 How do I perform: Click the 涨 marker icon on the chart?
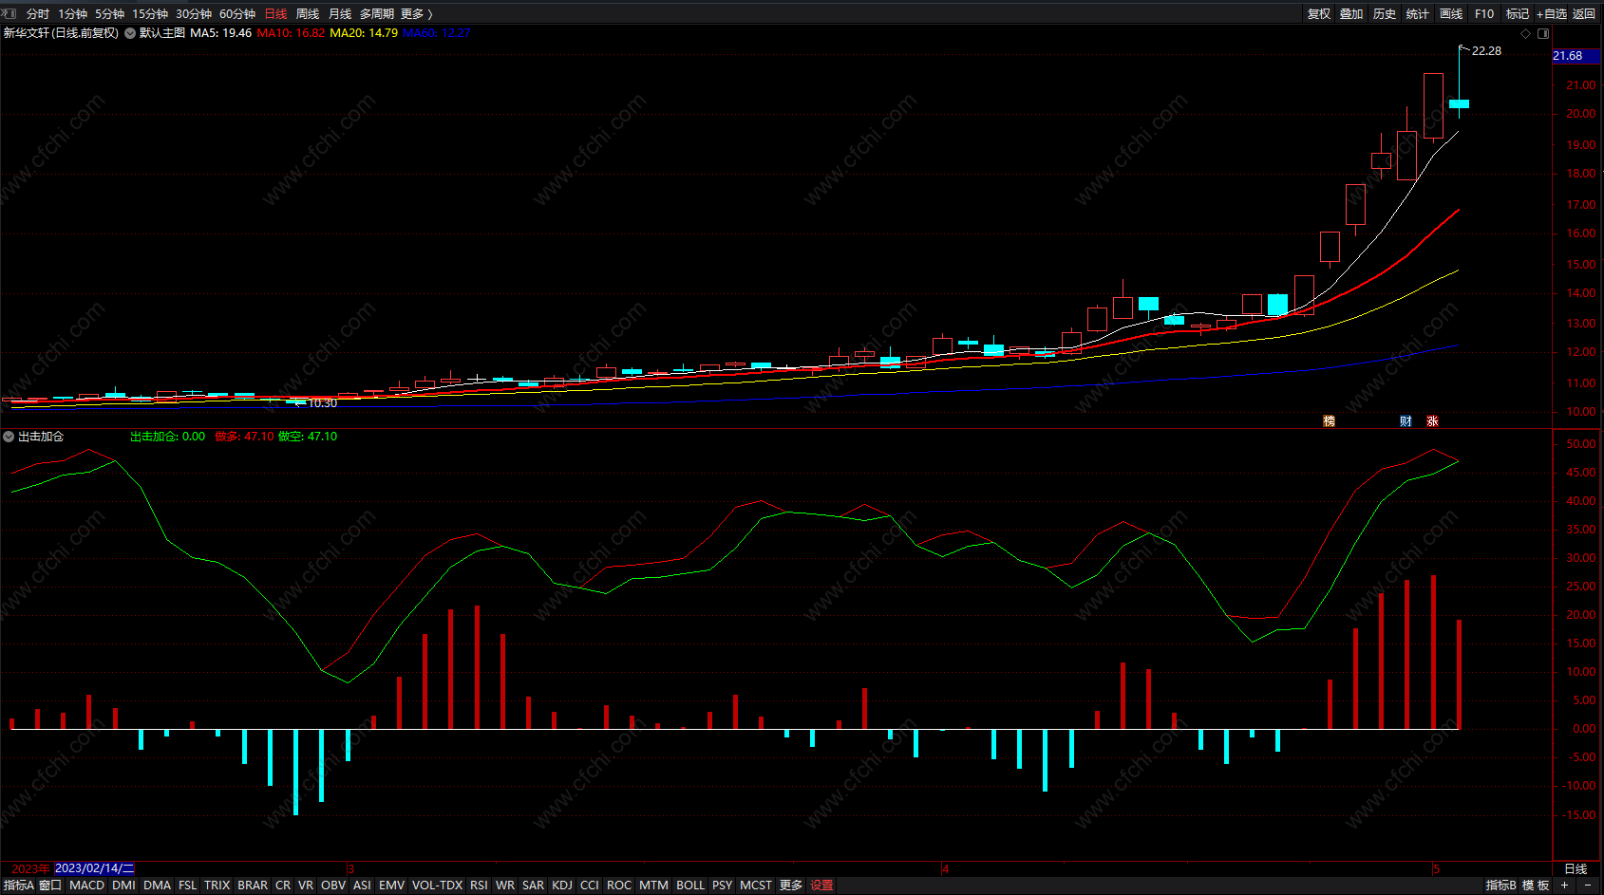click(1432, 421)
